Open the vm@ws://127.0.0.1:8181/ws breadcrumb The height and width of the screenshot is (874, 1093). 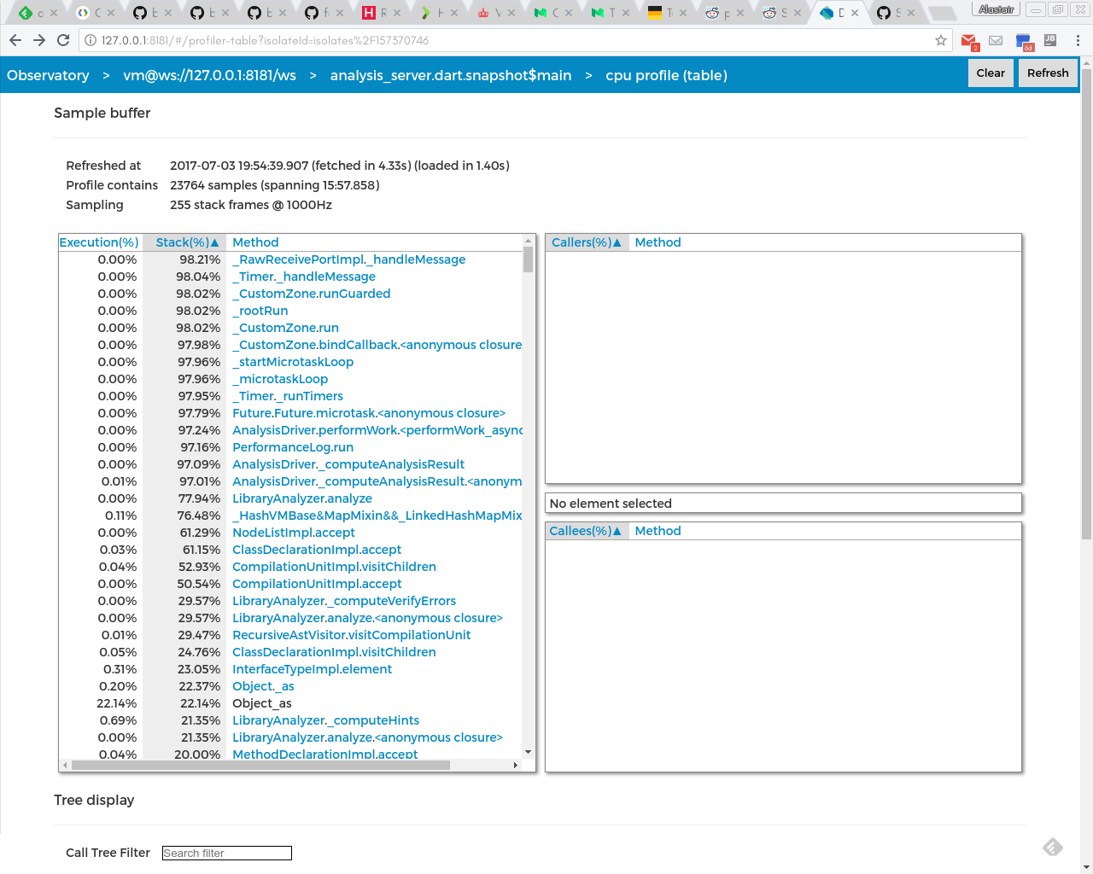pyautogui.click(x=209, y=75)
